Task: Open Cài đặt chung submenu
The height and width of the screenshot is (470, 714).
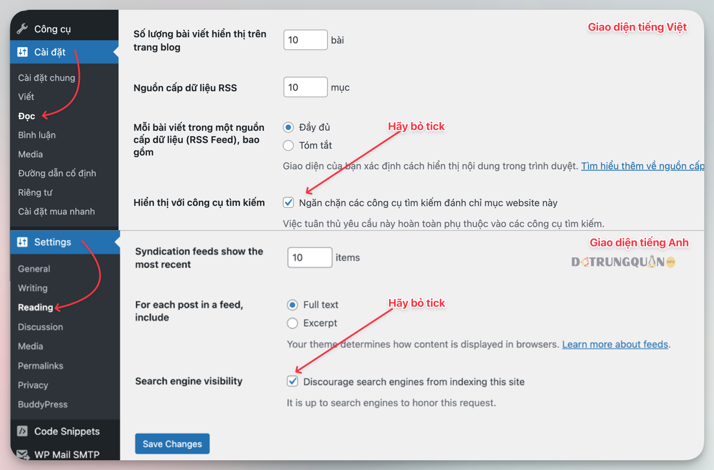Action: 47,78
